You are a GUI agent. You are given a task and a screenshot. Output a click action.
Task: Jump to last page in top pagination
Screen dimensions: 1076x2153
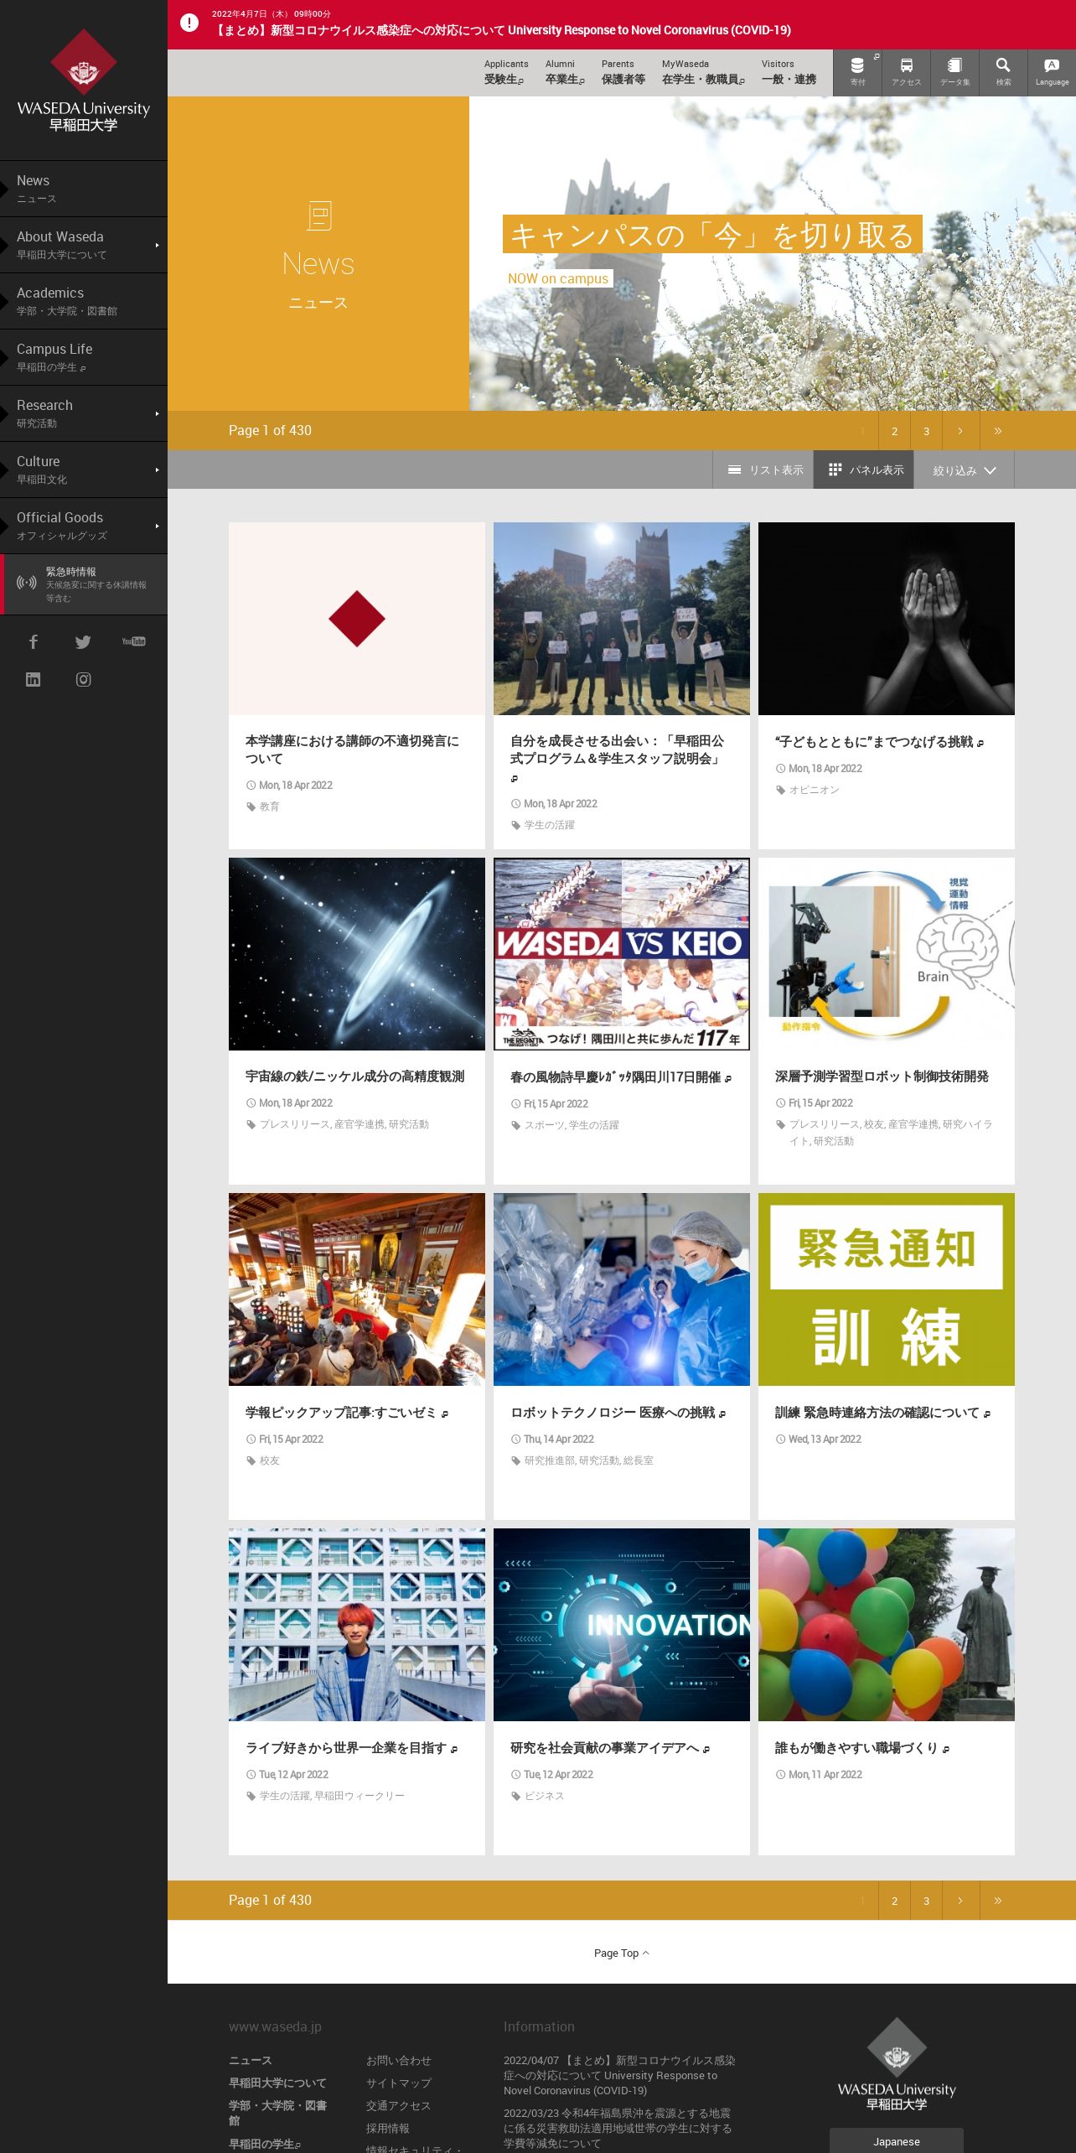click(x=997, y=431)
